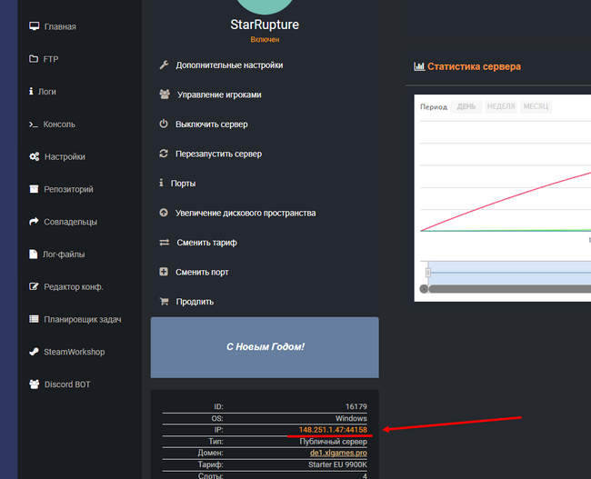
Task: Switch chart period to НЕДЕЛЯ
Action: tap(500, 106)
